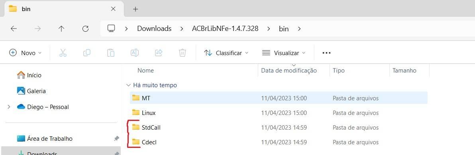The height and width of the screenshot is (155, 475).
Task: Expand the Diego – Pessoal OneDrive tree
Action: [x=9, y=107]
